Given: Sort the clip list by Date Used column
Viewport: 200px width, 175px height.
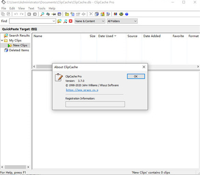Looking at the screenshot, I should (106, 36).
